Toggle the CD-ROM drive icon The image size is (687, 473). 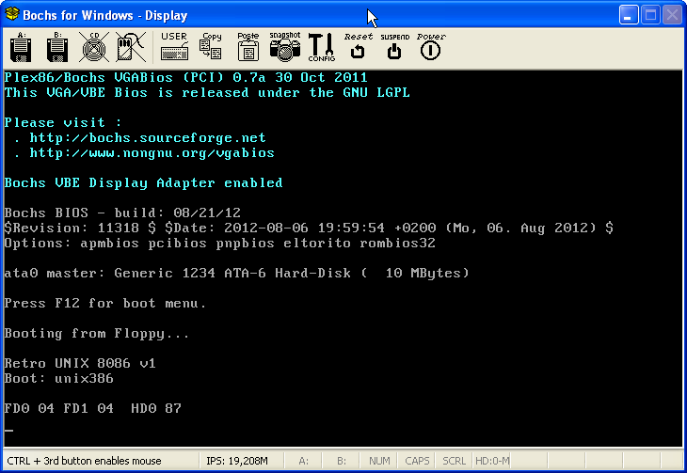point(94,48)
